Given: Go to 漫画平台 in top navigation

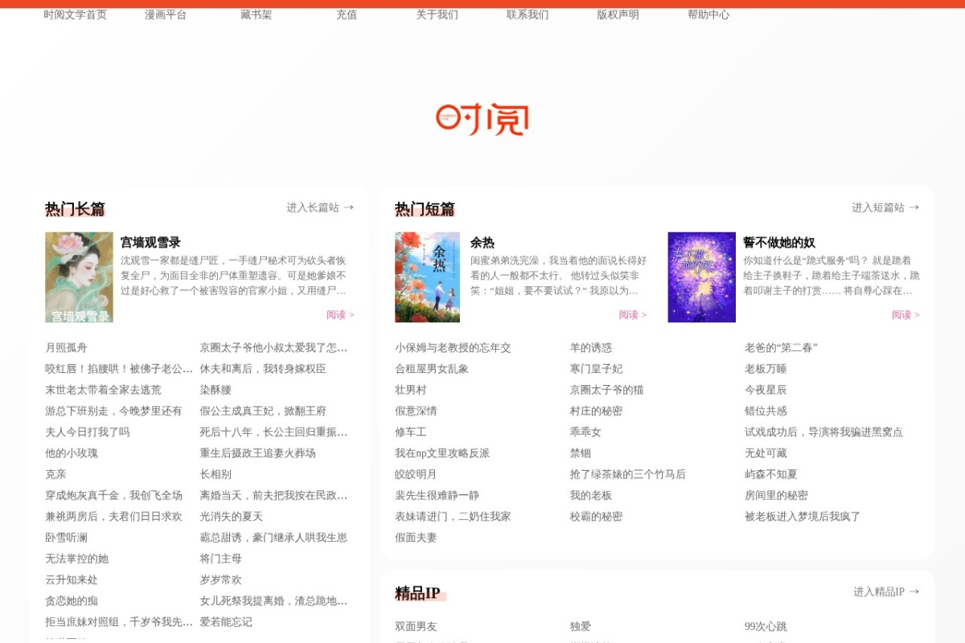Looking at the screenshot, I should click(166, 14).
